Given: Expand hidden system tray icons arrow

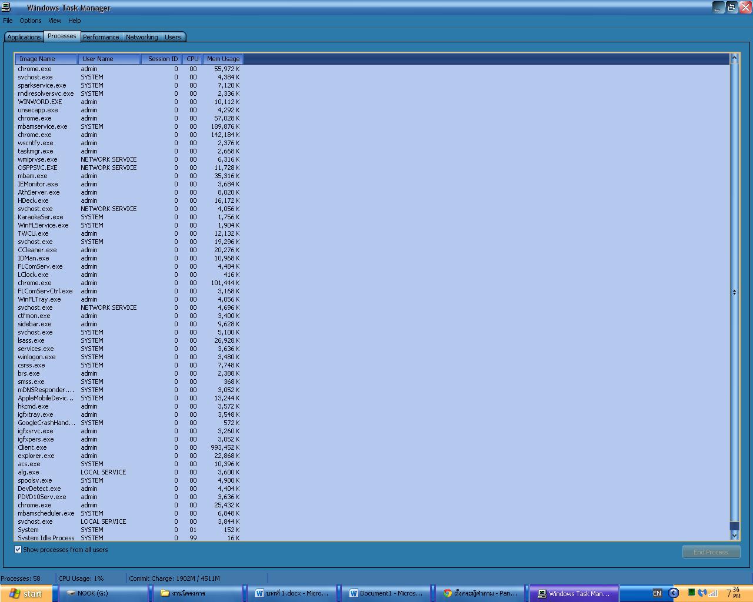Looking at the screenshot, I should point(674,593).
